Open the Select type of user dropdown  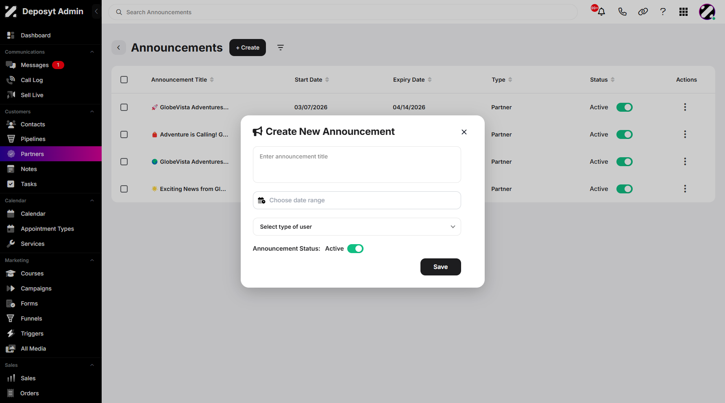coord(357,227)
